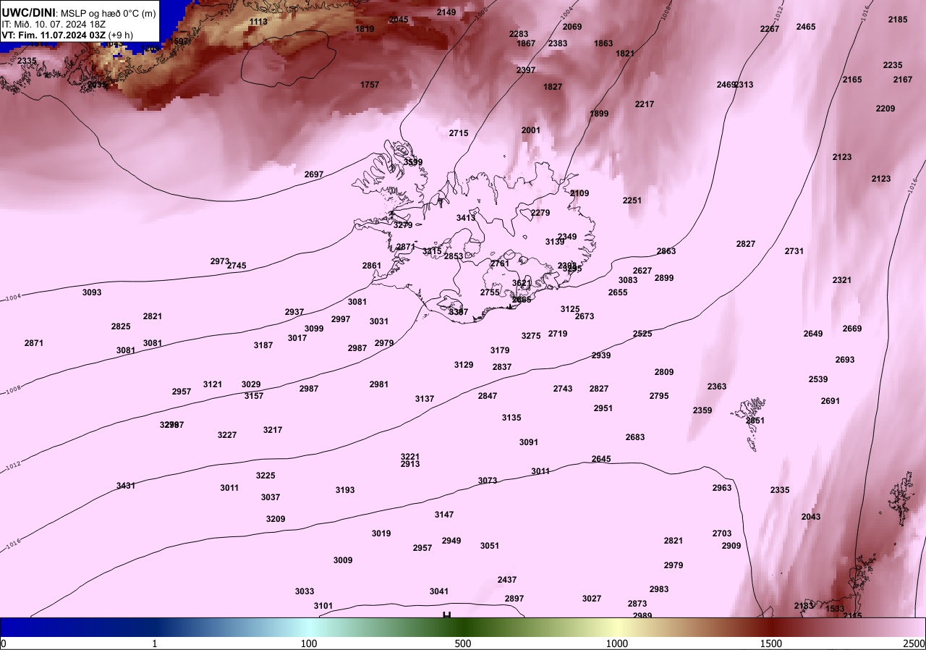Image resolution: width=926 pixels, height=650 pixels.
Task: Click the freezing level value 3051
Action: coord(490,546)
